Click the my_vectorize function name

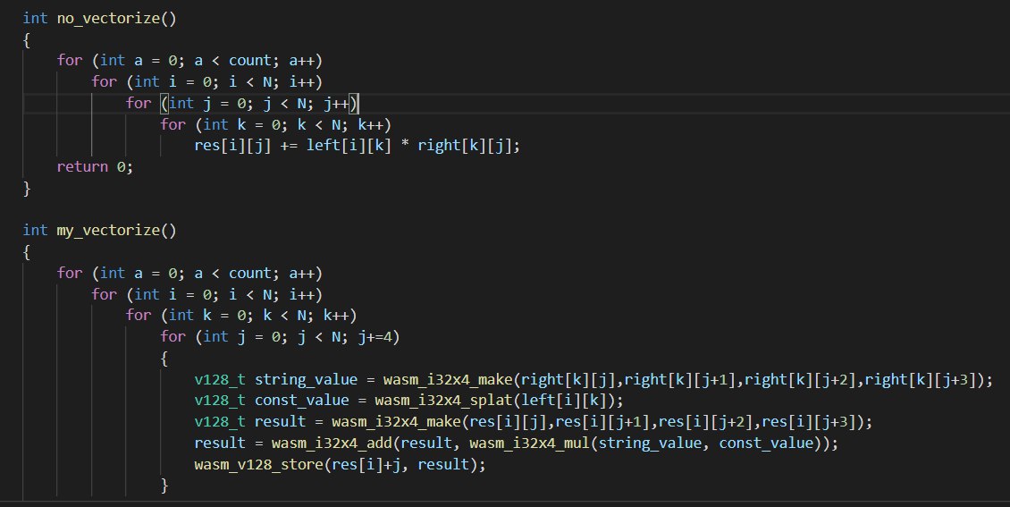(x=108, y=231)
